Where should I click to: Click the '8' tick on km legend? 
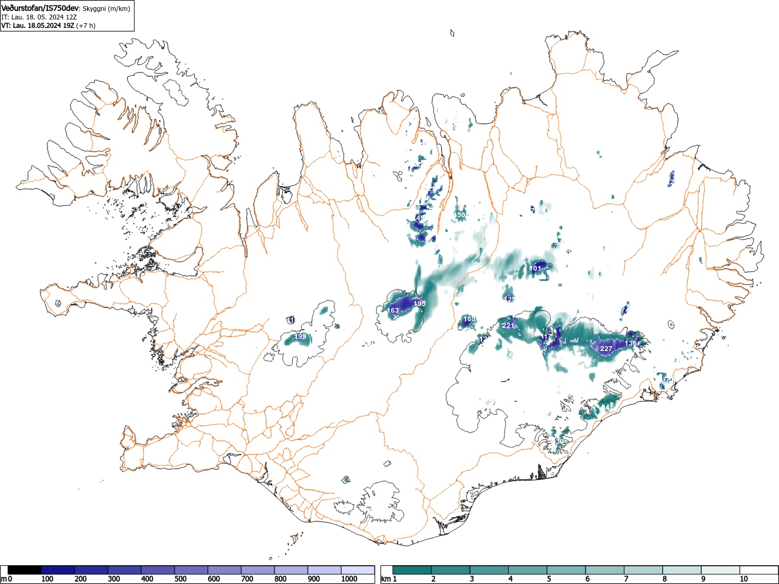[x=665, y=579]
